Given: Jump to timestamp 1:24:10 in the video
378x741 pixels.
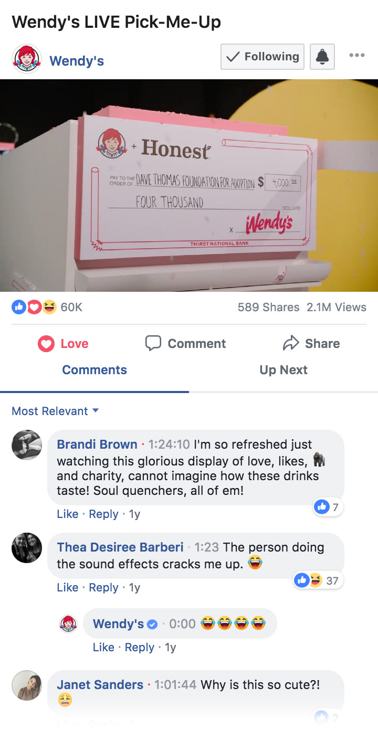Looking at the screenshot, I should (x=169, y=444).
